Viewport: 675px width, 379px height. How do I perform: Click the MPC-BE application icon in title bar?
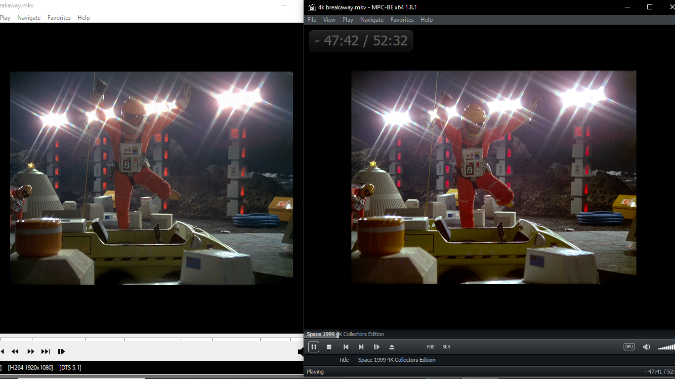(312, 7)
